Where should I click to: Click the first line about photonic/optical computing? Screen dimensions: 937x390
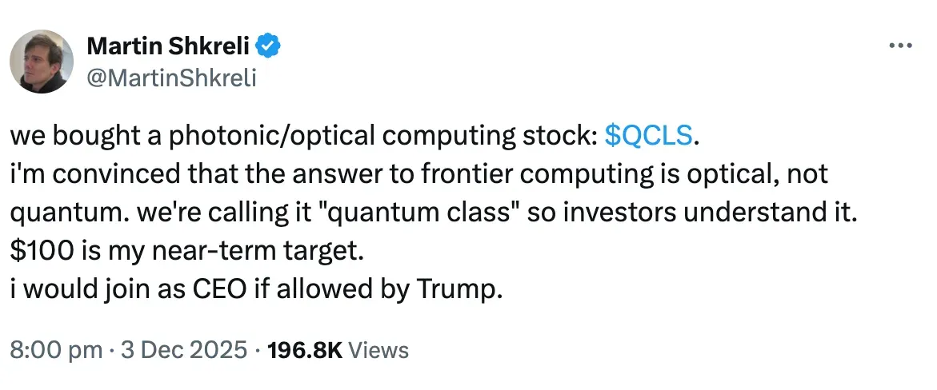304,137
